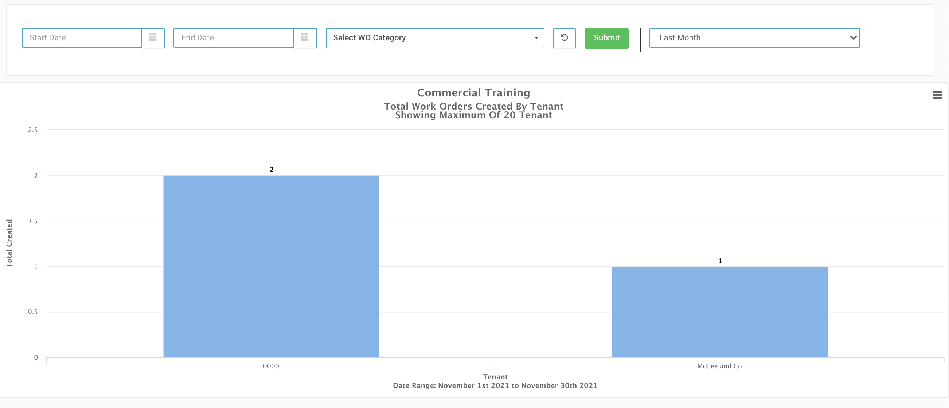Click into the End Date field

pos(234,37)
